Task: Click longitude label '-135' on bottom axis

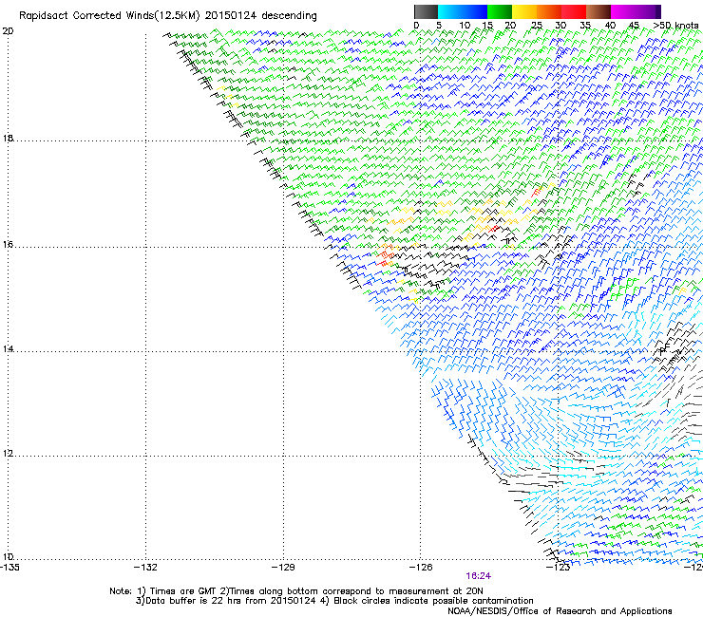Action: [x=9, y=568]
